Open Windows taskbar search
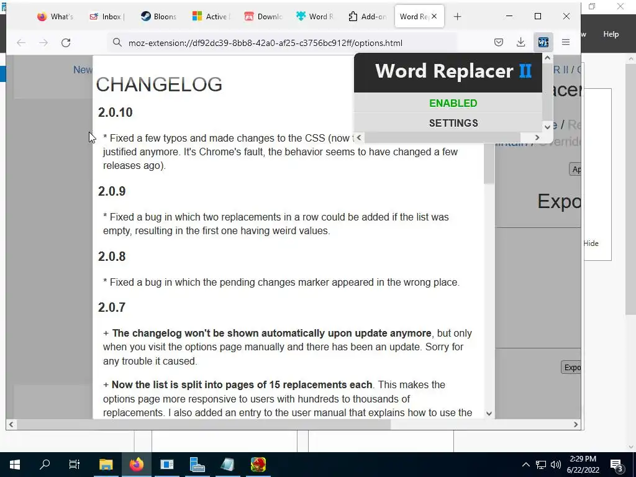This screenshot has height=477, width=636. coord(45,465)
